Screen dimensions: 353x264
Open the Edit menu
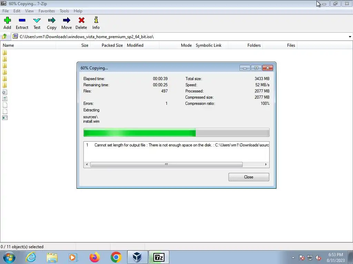pyautogui.click(x=17, y=11)
